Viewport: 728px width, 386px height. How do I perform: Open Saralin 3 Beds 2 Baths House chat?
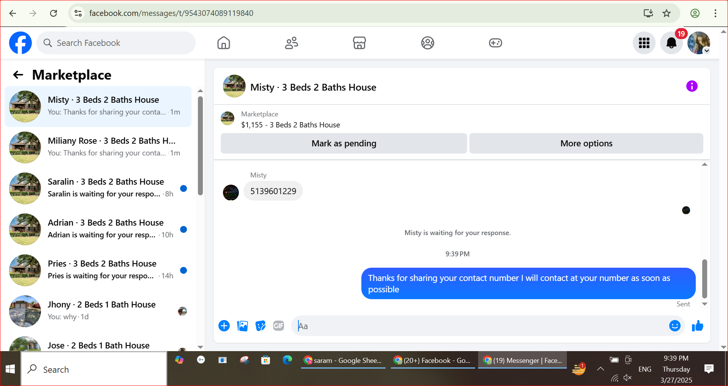point(98,188)
